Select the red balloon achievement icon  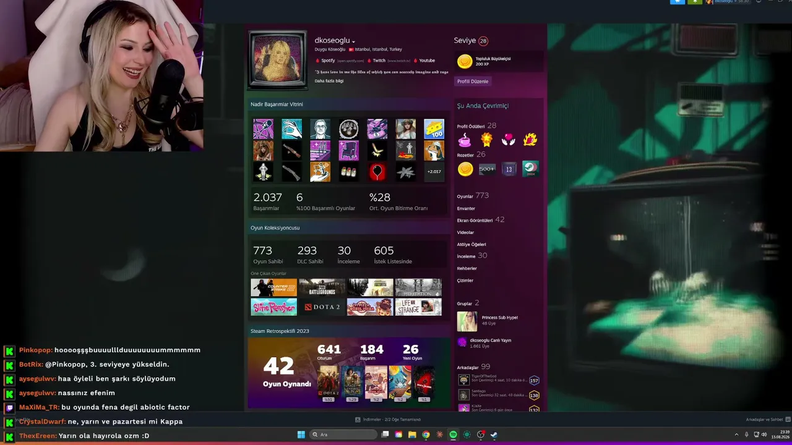click(x=377, y=172)
